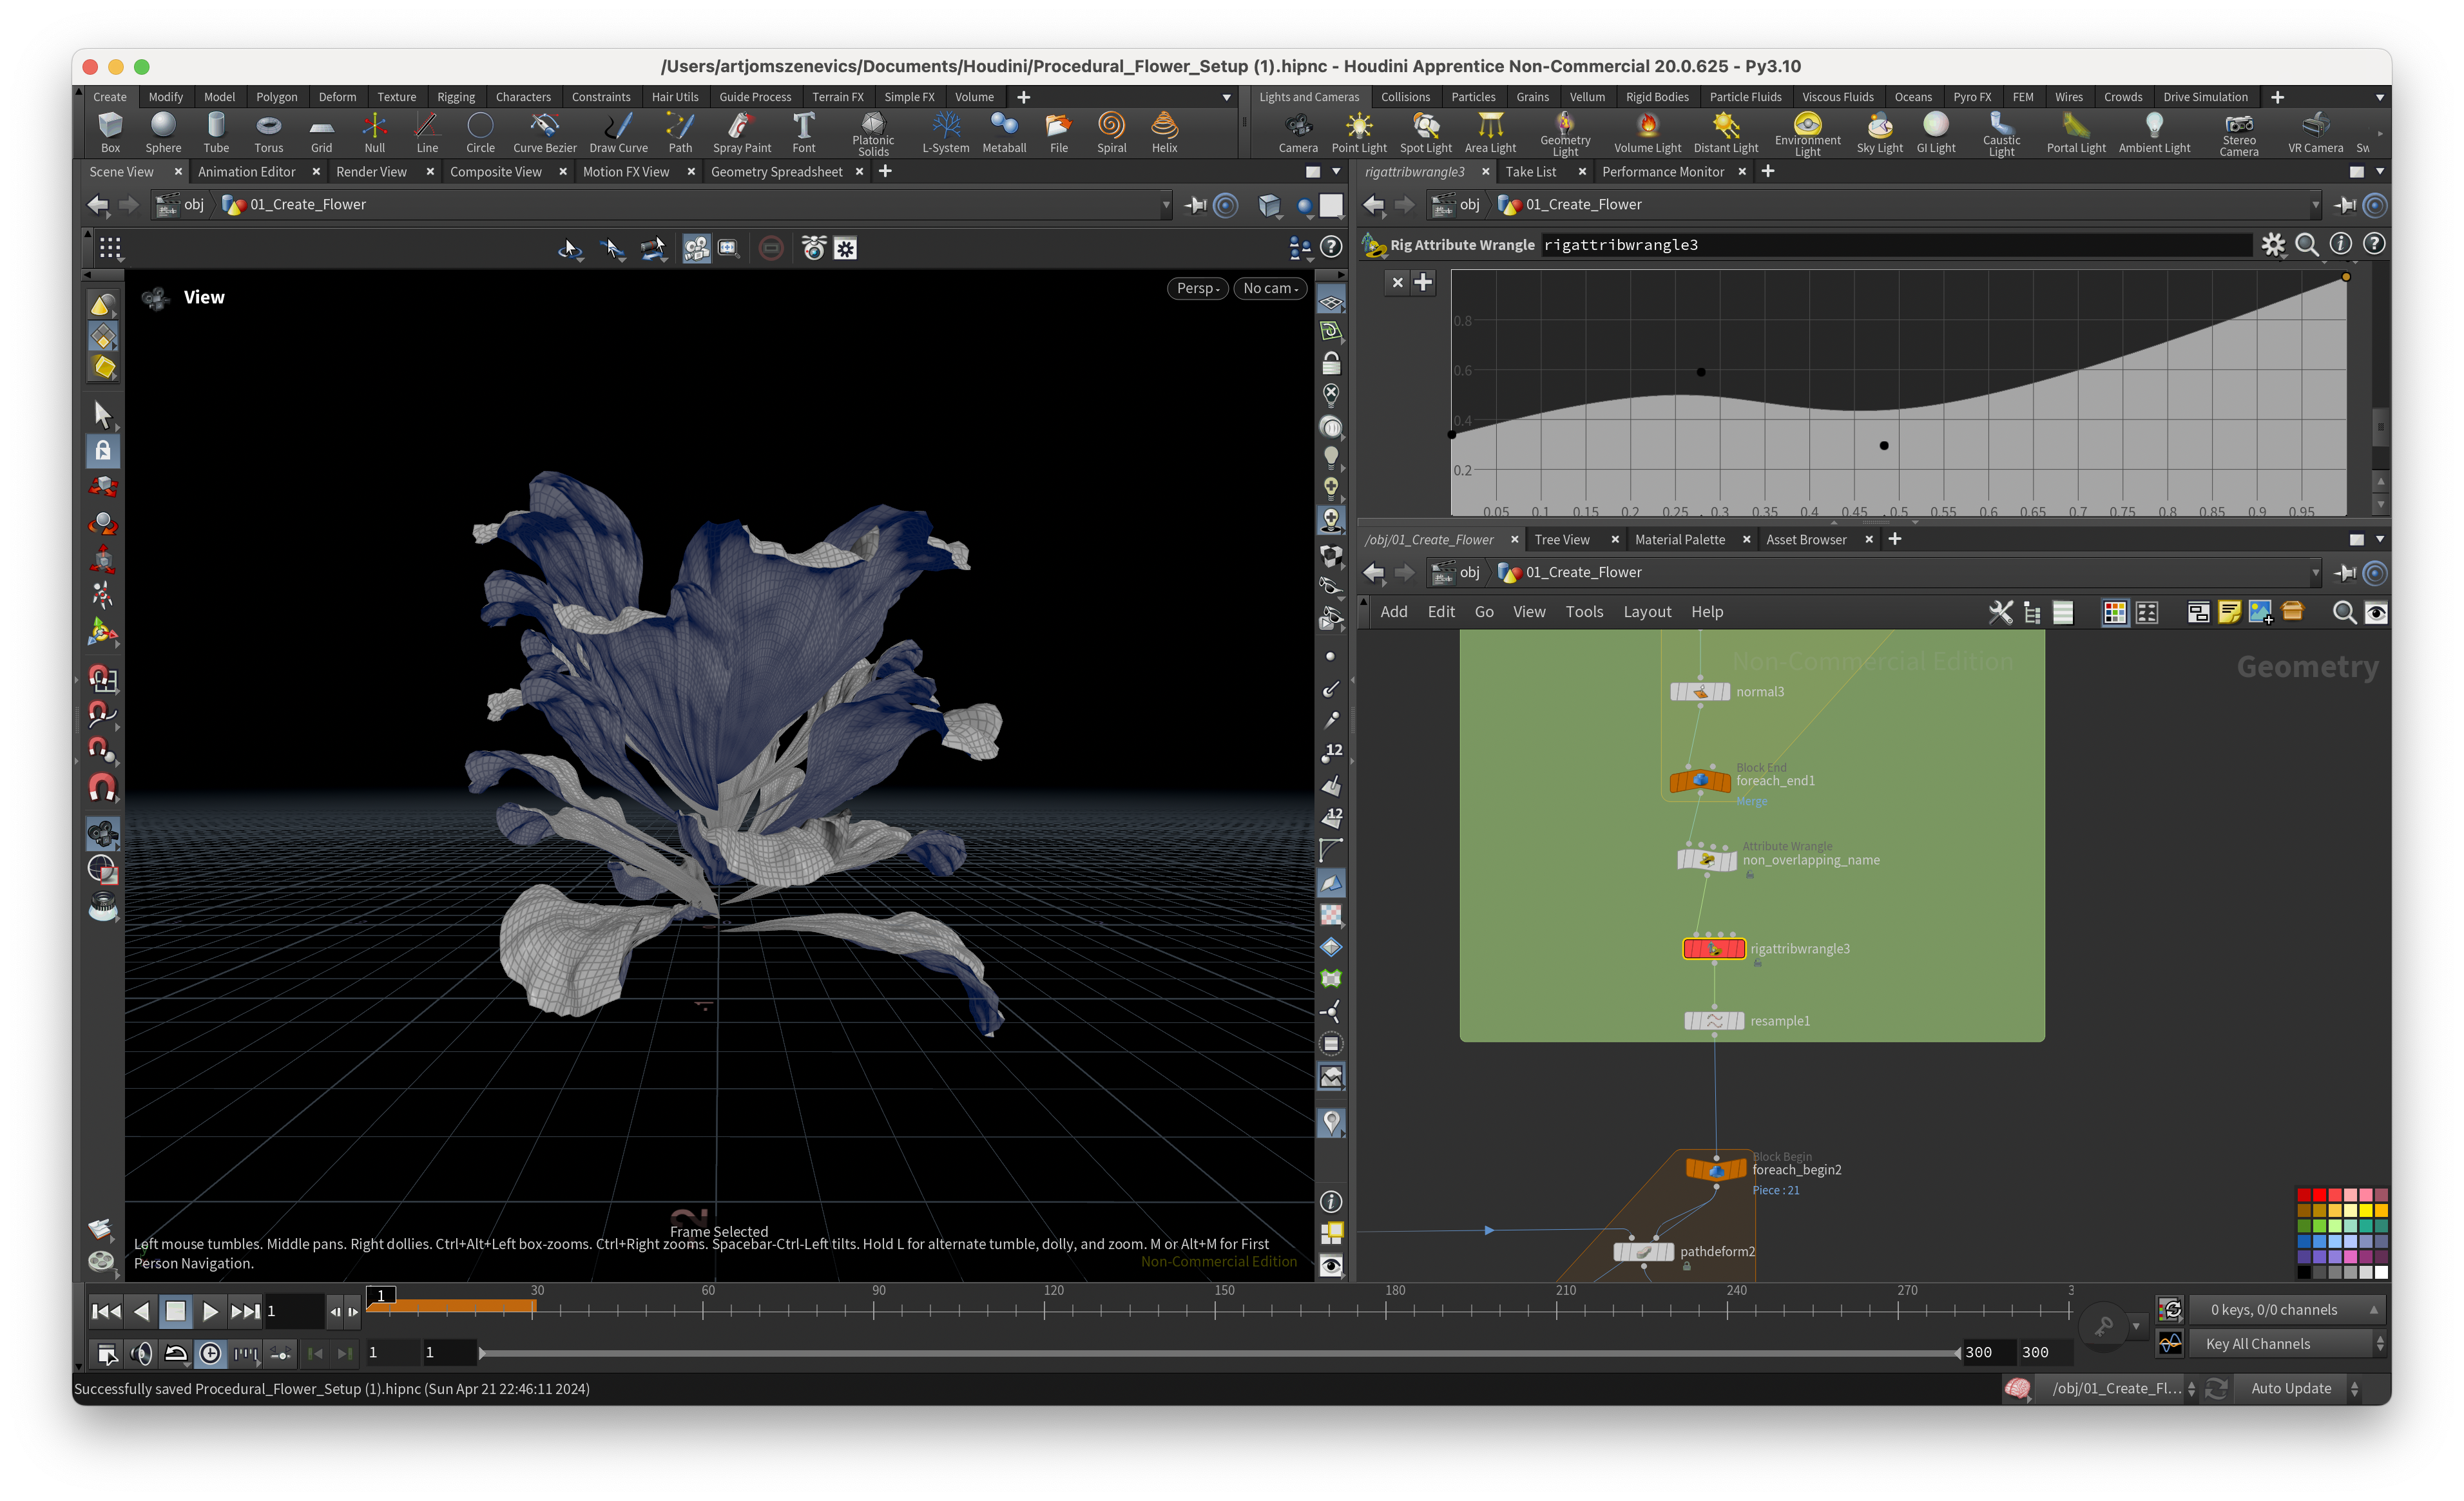Click the Sphere shelf tool
2464x1501 pixels.
pos(163,131)
